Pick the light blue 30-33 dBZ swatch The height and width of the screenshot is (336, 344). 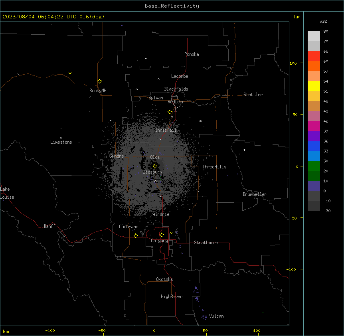point(314,156)
